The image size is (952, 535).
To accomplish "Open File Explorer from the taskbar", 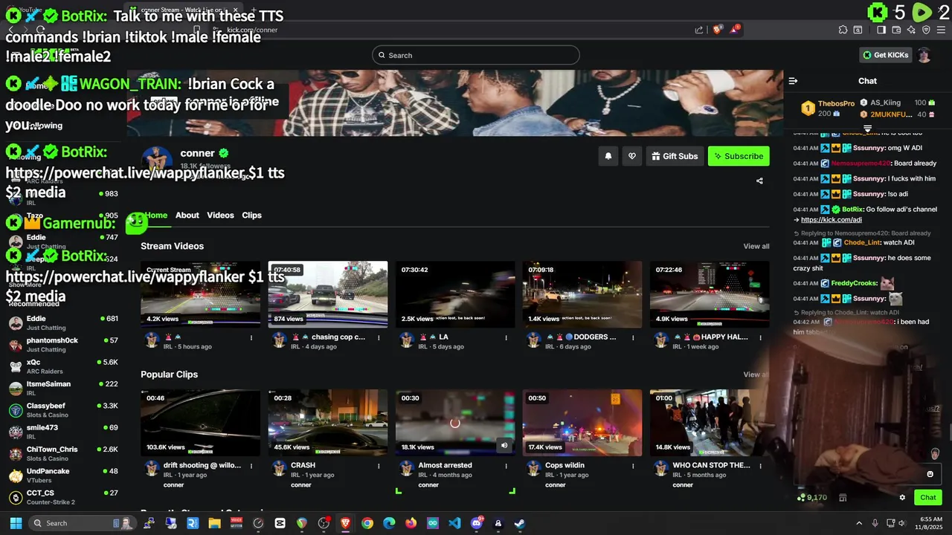I will [x=214, y=523].
